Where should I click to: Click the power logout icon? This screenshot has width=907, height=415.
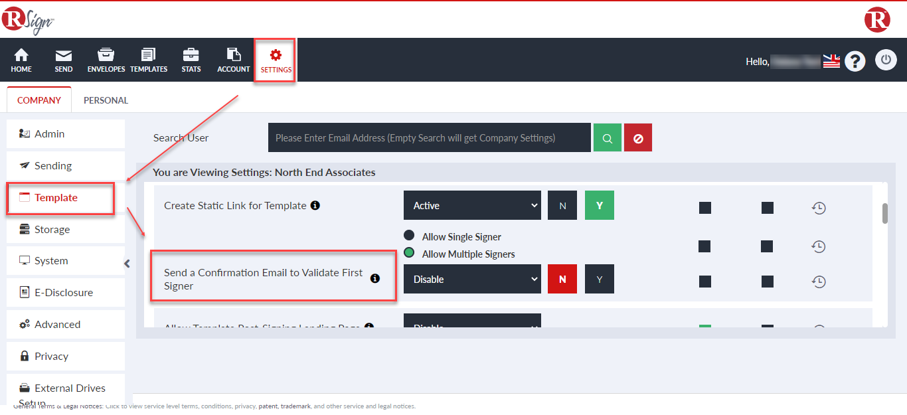(886, 60)
